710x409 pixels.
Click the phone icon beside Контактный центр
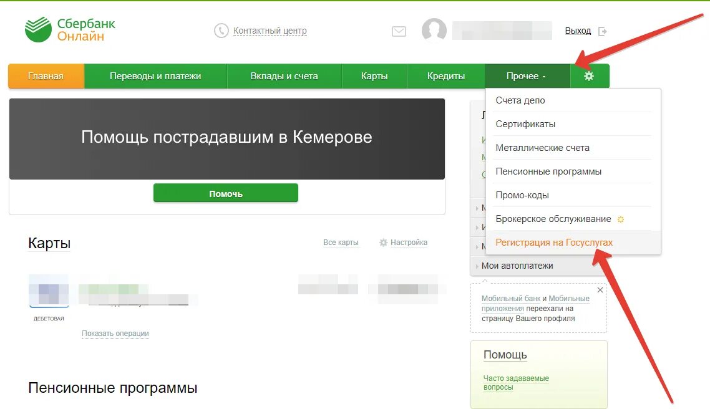(221, 31)
